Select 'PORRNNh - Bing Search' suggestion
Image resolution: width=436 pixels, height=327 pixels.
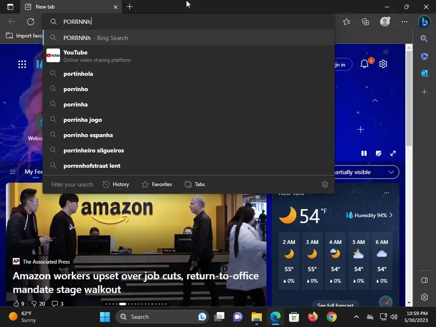(189, 38)
